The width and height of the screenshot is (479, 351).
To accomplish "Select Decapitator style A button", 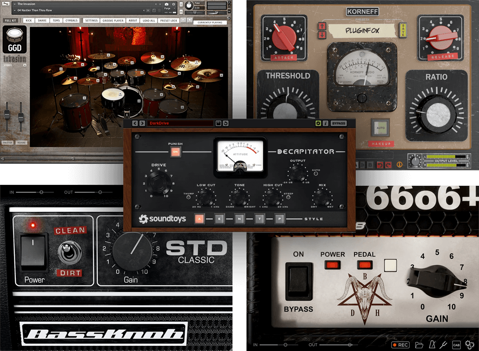I will 199,219.
